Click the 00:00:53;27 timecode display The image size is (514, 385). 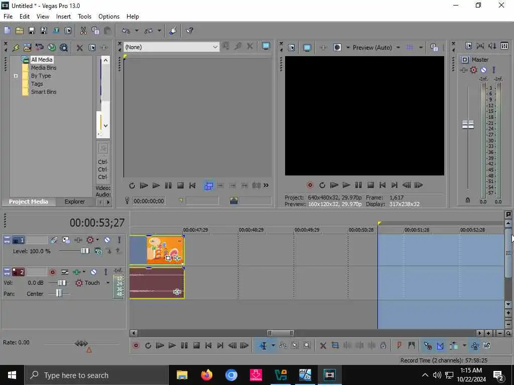click(97, 223)
